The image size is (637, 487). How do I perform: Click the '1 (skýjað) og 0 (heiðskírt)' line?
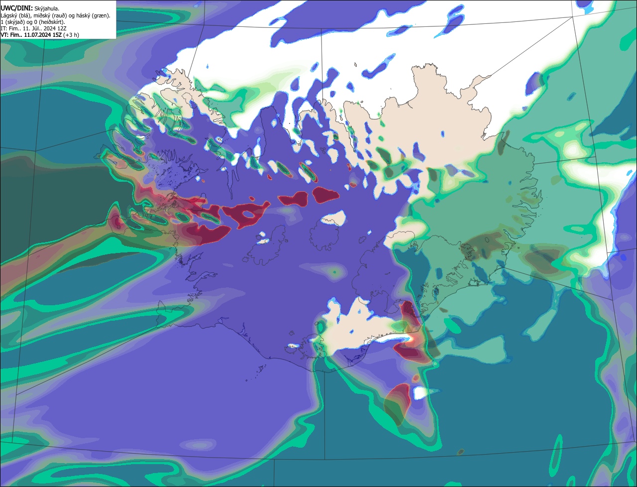pyautogui.click(x=33, y=22)
